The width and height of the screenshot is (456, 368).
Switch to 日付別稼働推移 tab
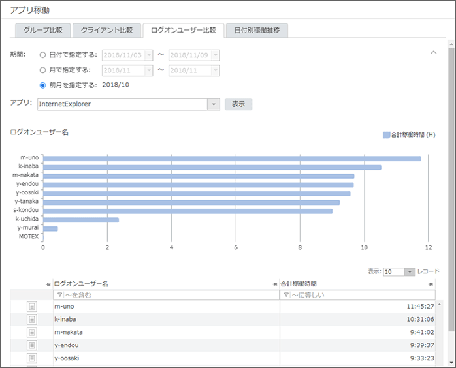point(257,30)
